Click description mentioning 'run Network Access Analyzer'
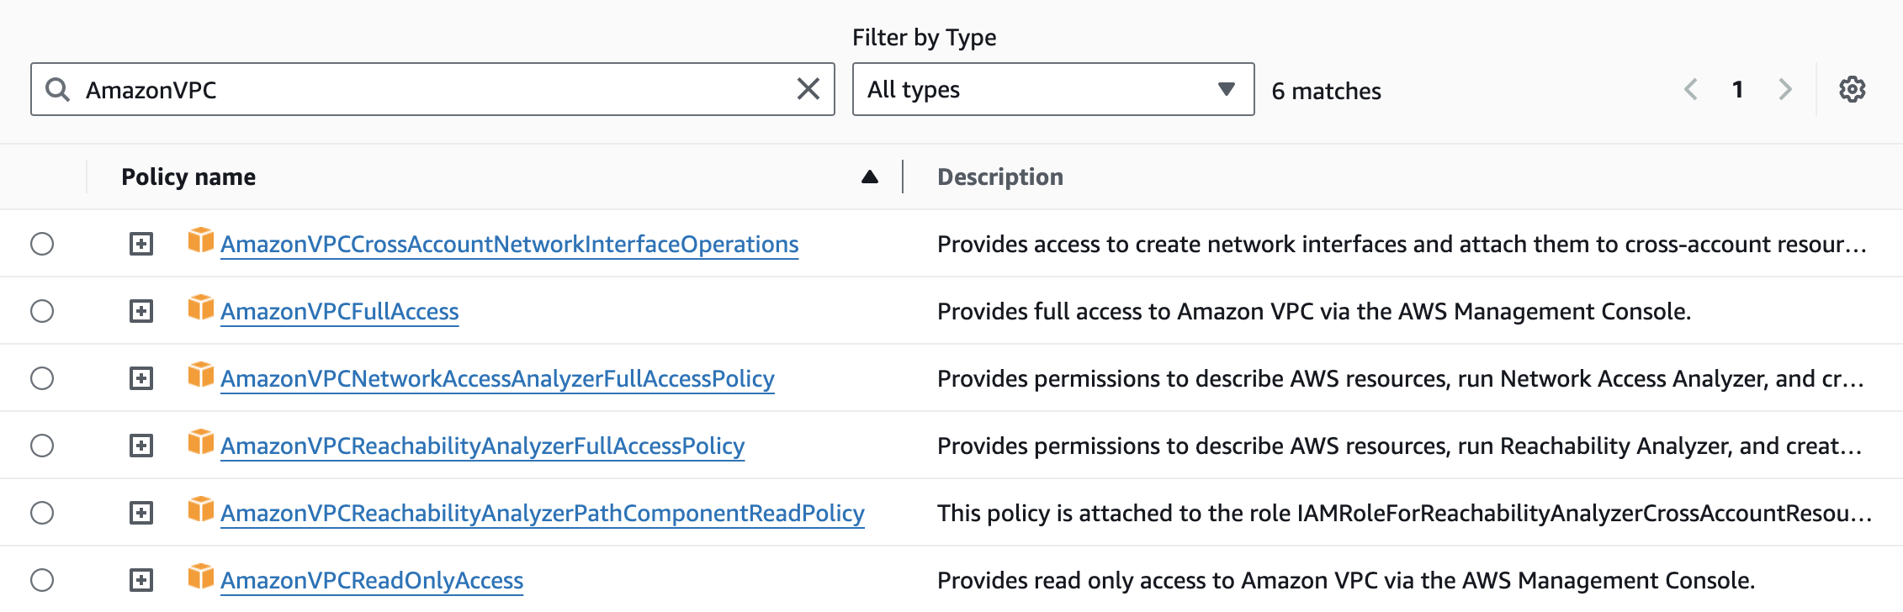 [x=1400, y=379]
